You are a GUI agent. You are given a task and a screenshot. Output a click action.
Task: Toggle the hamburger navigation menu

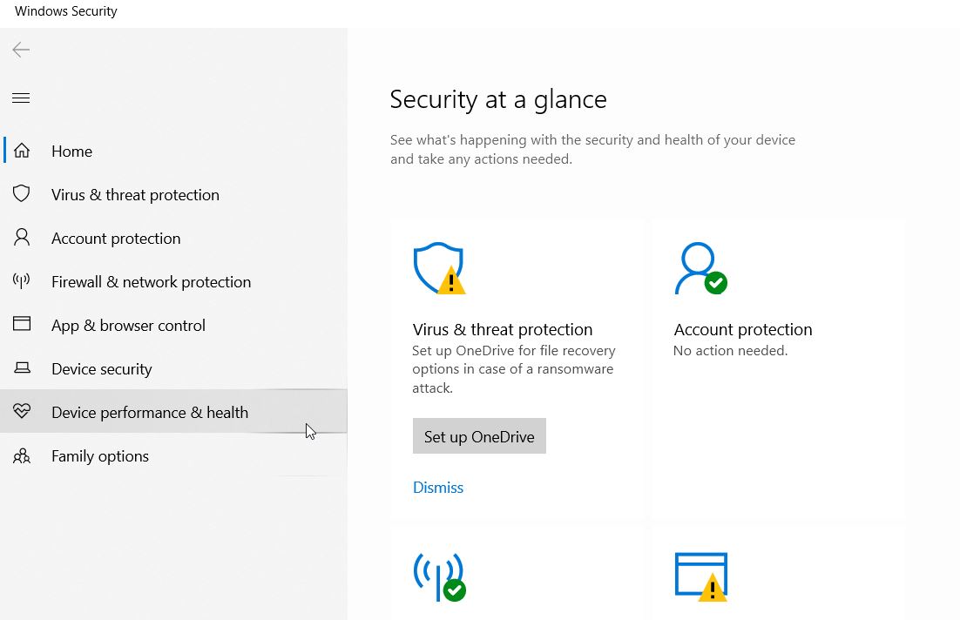[x=21, y=98]
